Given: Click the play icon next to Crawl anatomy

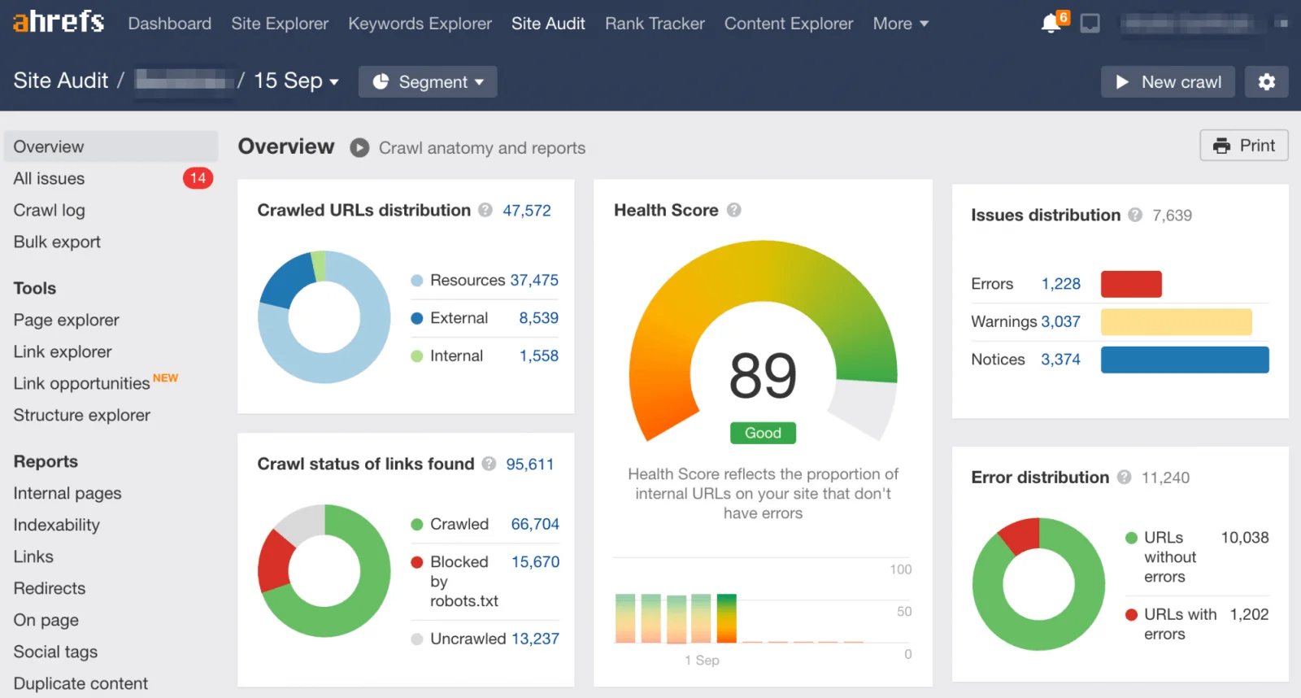Looking at the screenshot, I should (359, 148).
